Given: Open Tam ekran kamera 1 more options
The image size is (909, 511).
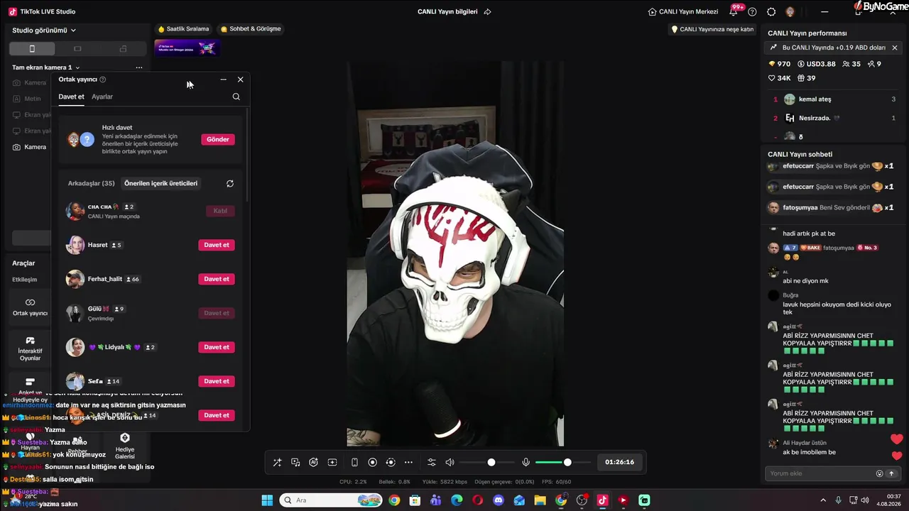Looking at the screenshot, I should 139,67.
